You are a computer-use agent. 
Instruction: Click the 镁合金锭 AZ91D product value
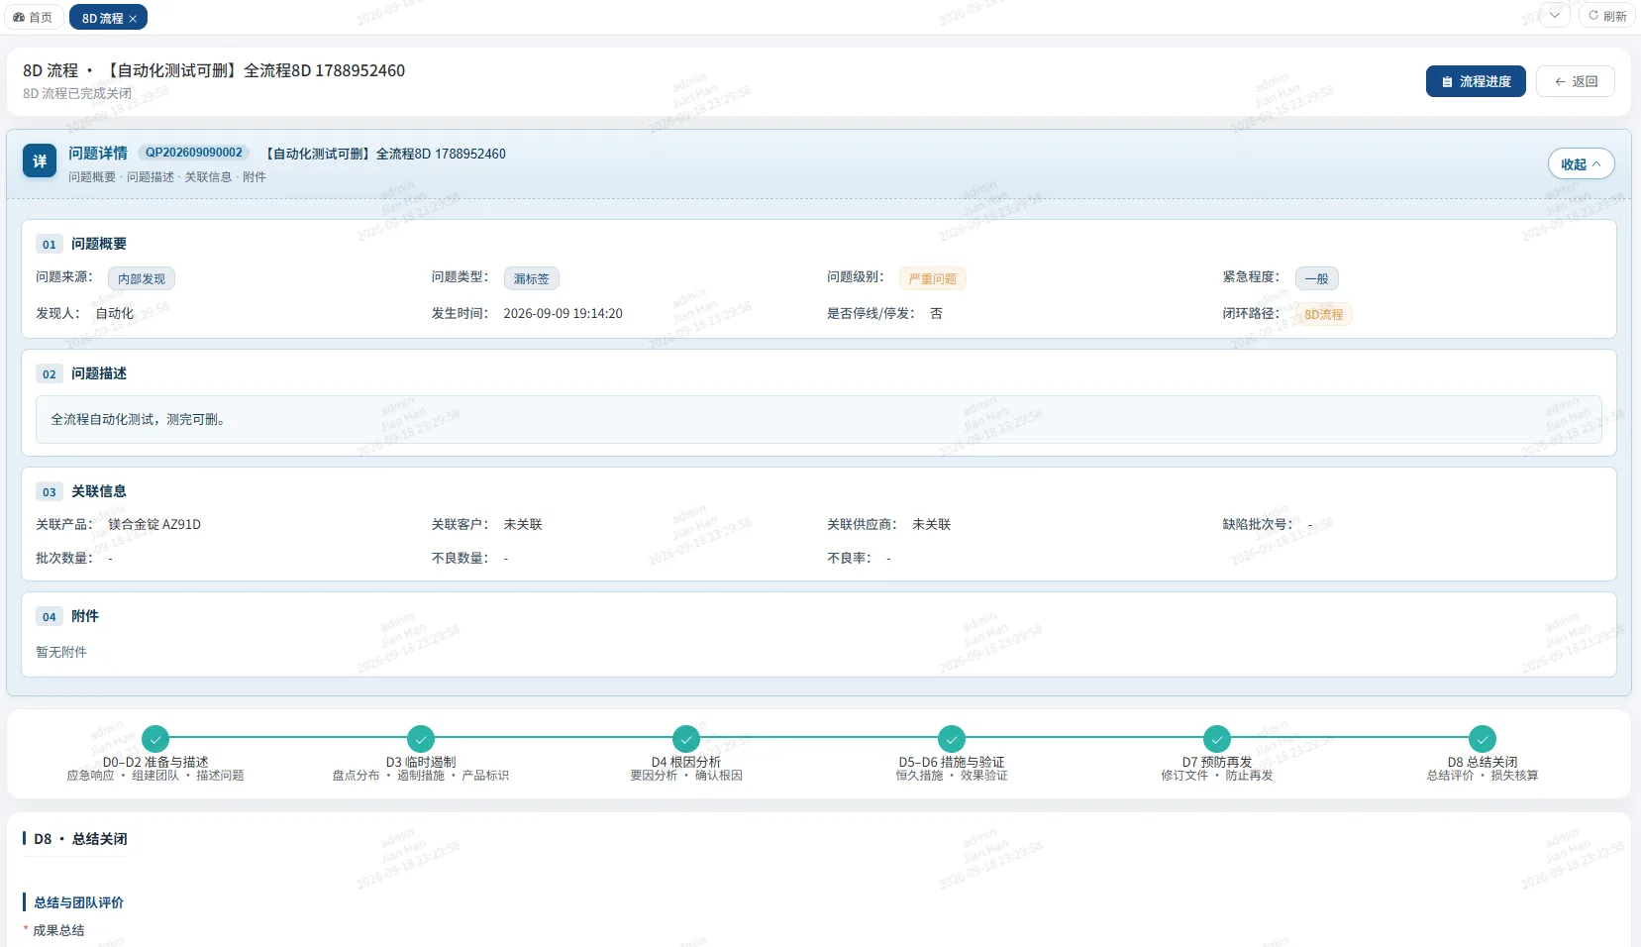pos(154,525)
